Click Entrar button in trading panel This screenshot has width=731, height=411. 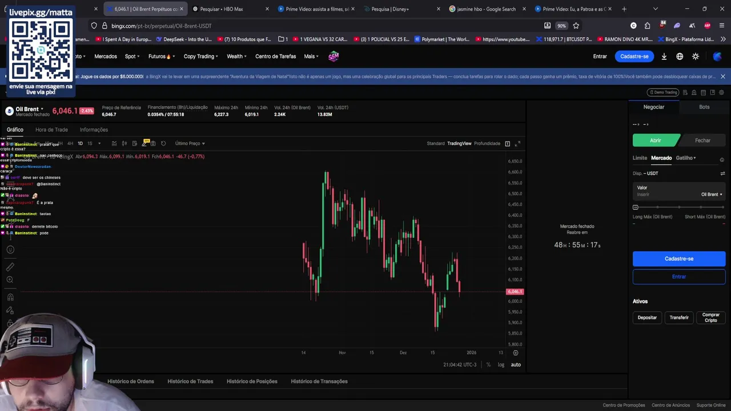point(679,277)
